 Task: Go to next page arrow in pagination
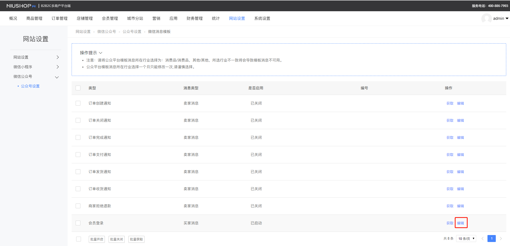click(501, 239)
